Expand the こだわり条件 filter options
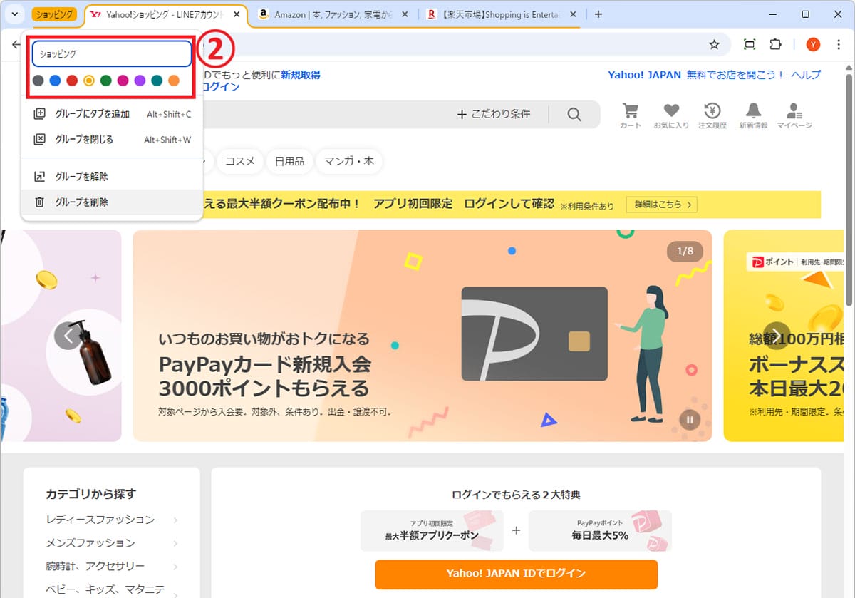 pos(494,114)
